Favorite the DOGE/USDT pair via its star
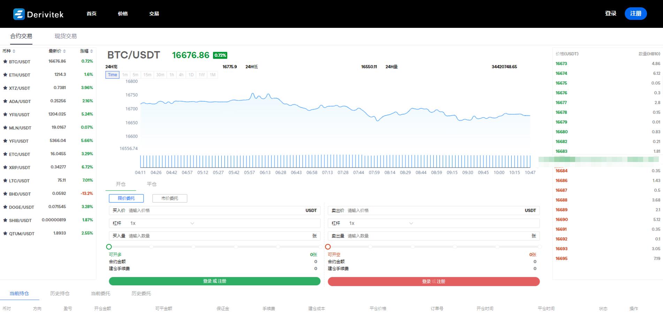Screen dimensions: 663x324 pos(5,207)
